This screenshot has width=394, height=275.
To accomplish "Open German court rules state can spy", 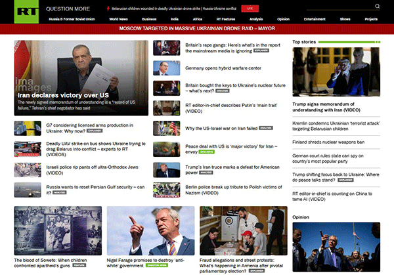I will pyautogui.click(x=328, y=158).
